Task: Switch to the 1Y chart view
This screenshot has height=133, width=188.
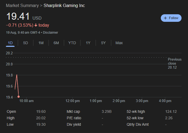Action: point(88,43)
